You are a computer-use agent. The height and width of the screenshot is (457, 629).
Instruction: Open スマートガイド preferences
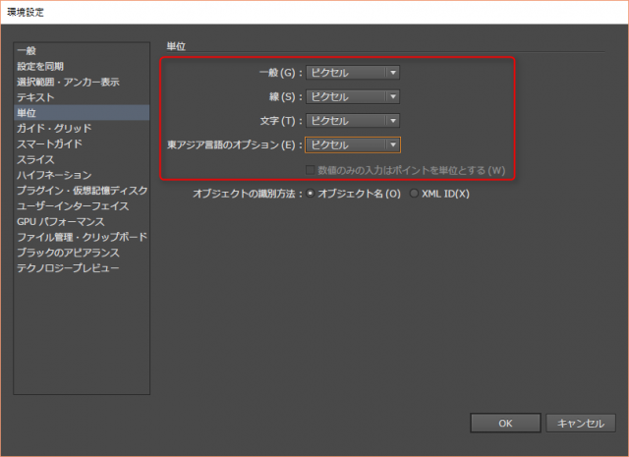click(x=49, y=143)
